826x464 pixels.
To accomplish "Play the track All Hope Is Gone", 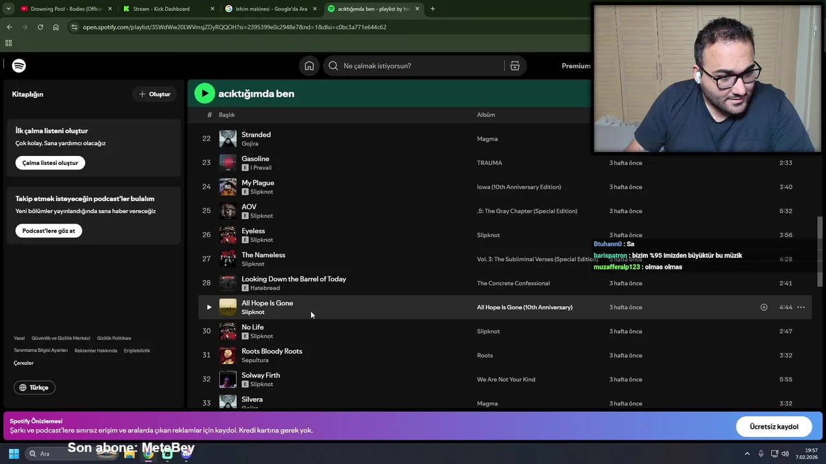I will click(209, 307).
